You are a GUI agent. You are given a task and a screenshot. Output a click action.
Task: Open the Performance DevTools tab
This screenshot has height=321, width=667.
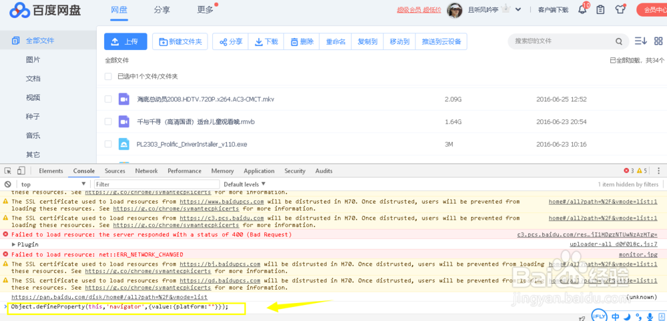click(184, 170)
